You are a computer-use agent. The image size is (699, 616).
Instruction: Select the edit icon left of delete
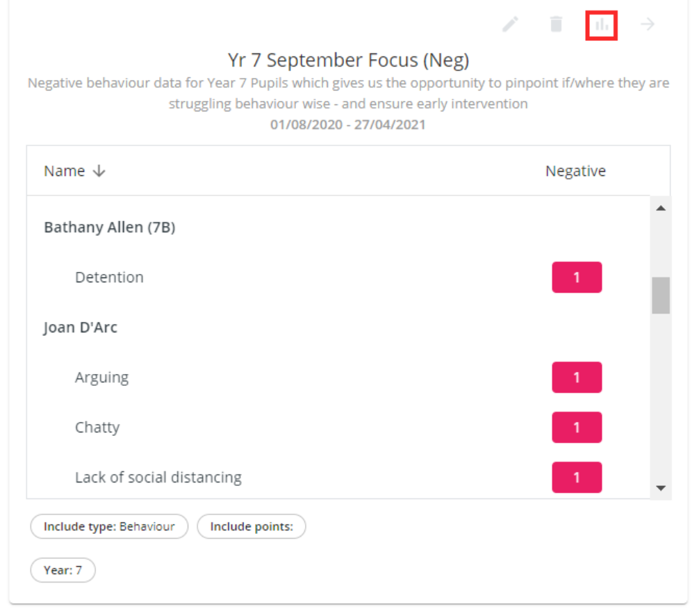(x=509, y=24)
